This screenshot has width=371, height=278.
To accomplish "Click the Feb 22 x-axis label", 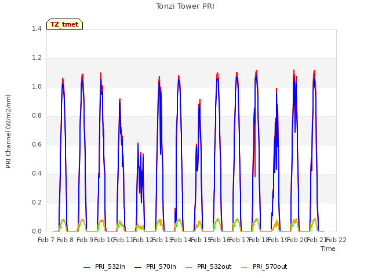I will (x=336, y=240).
